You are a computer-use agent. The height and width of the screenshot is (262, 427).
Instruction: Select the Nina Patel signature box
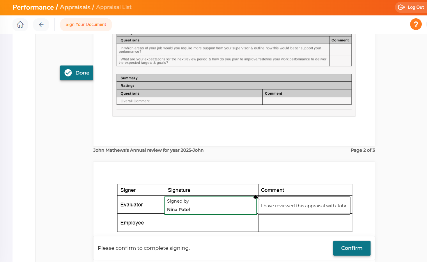pyautogui.click(x=211, y=206)
